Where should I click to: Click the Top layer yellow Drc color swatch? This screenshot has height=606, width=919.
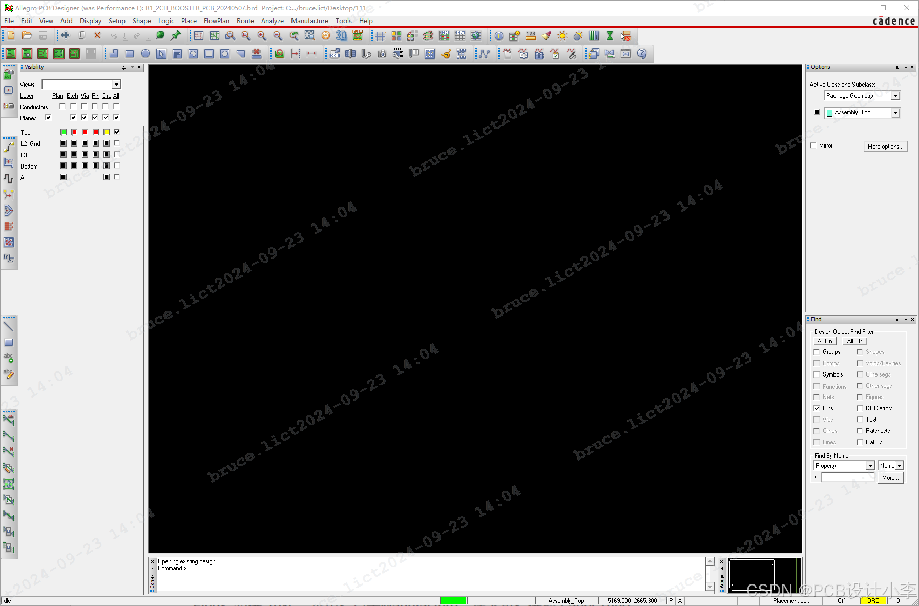[x=107, y=132]
